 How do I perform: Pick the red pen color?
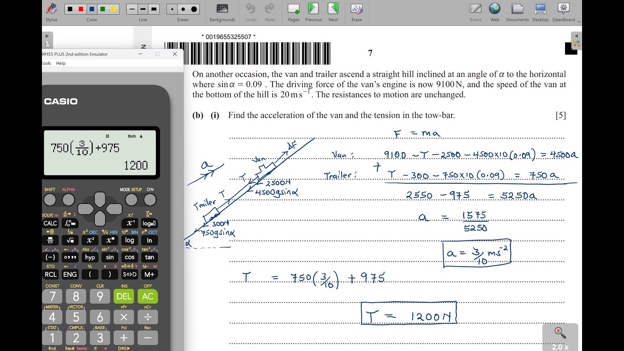pyautogui.click(x=81, y=9)
